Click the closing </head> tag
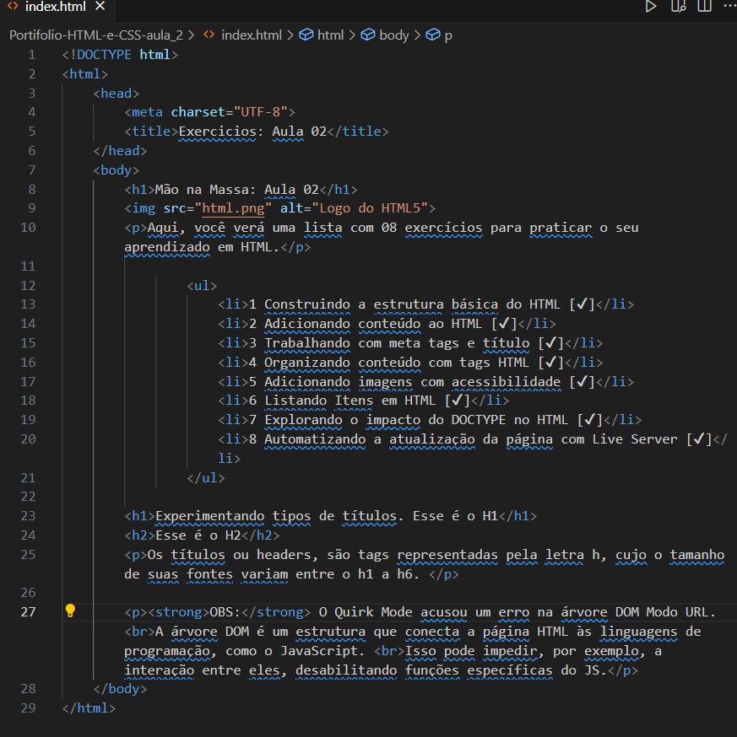The height and width of the screenshot is (737, 737). pyautogui.click(x=120, y=151)
